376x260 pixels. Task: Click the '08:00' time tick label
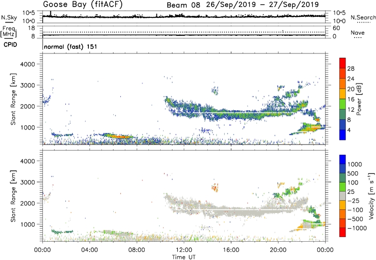tap(137, 250)
